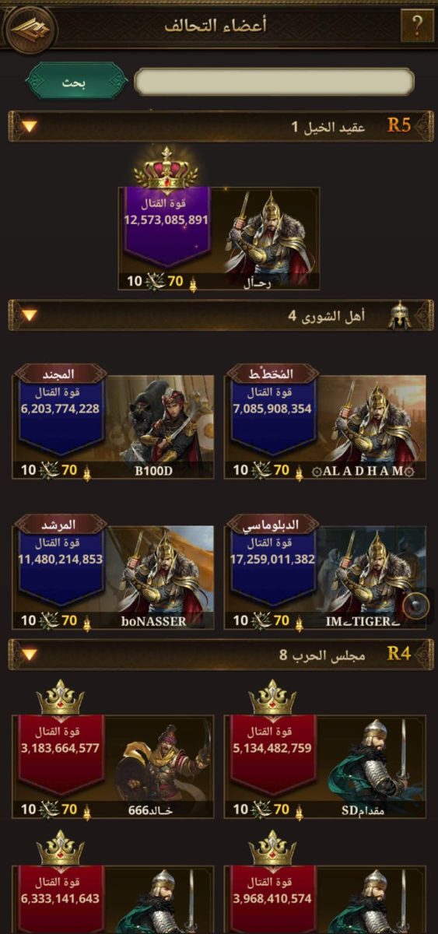Collapse the أهل الشورى section arrow
Image resolution: width=438 pixels, height=934 pixels.
pyautogui.click(x=30, y=316)
